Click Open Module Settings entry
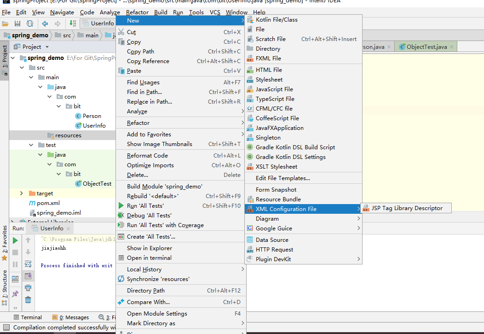 pos(181,313)
